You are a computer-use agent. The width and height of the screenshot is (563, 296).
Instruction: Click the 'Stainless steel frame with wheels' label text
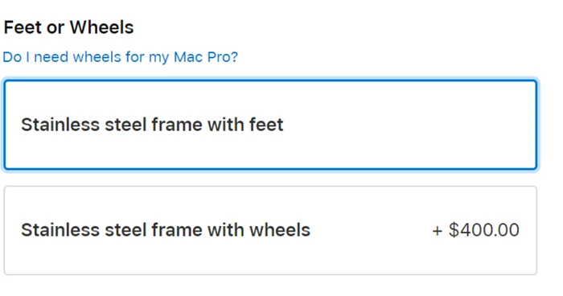tap(166, 230)
